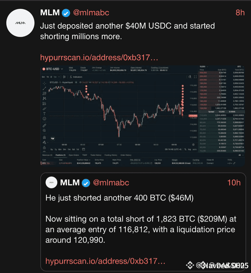Open the quoted tweet's hypurrscan.io link
This screenshot has height=273, width=251.
(105, 261)
